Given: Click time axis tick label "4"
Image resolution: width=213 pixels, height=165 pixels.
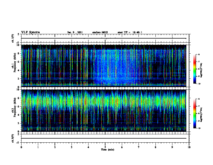Looking at the screenshot, I should pos(88,147).
